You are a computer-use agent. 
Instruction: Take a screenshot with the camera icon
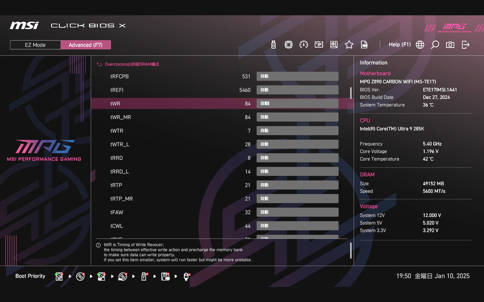pyautogui.click(x=450, y=45)
